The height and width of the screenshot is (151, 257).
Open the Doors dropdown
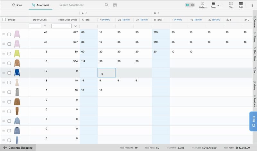click(x=215, y=5)
